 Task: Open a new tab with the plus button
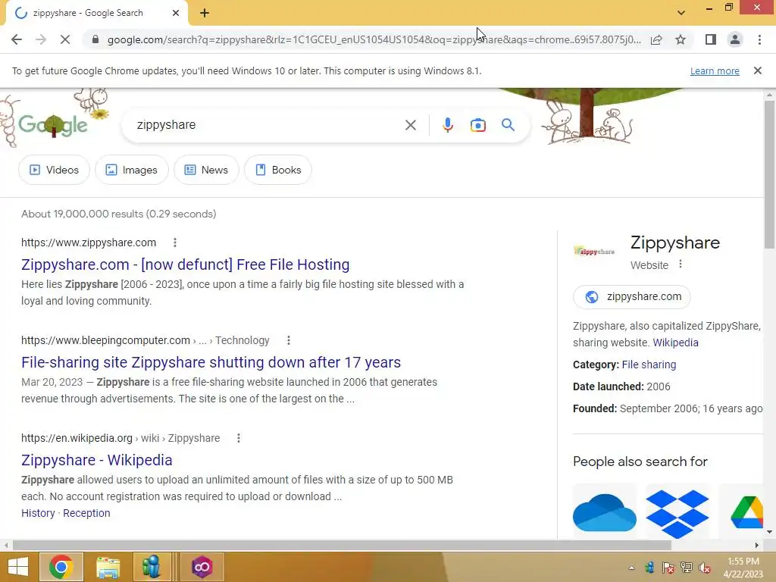(205, 14)
